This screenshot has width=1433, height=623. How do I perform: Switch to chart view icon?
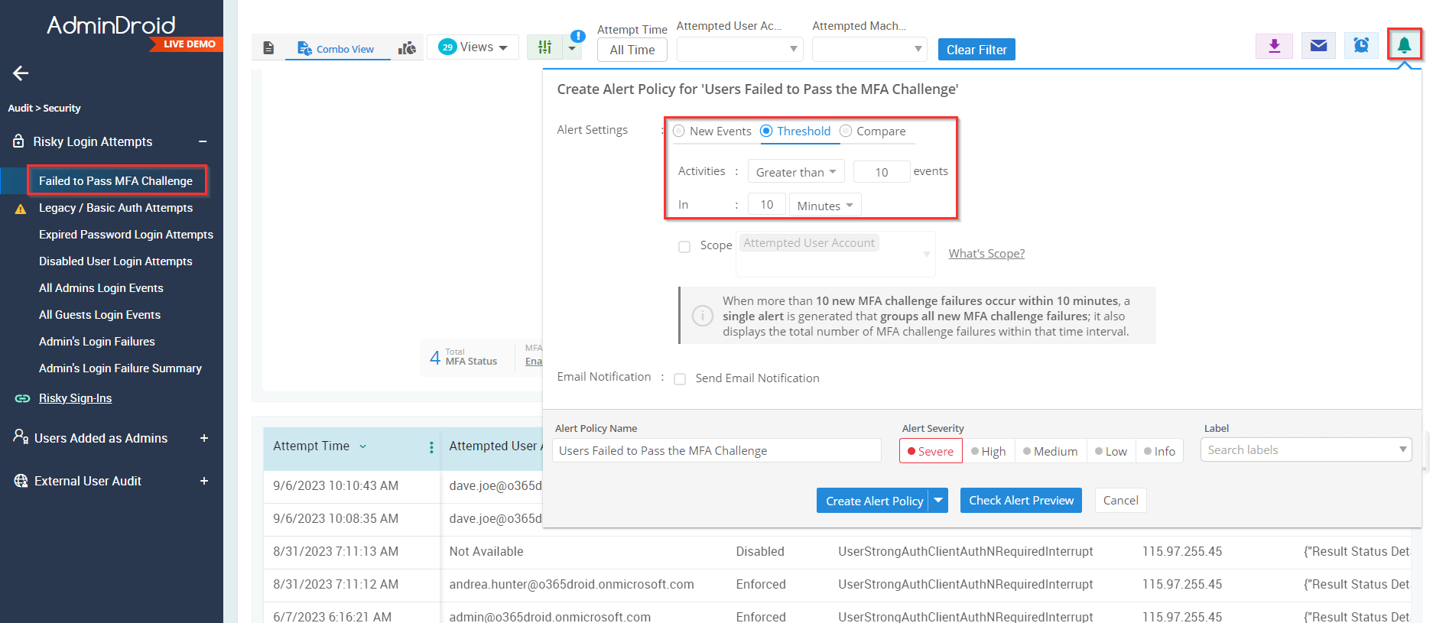click(x=407, y=48)
